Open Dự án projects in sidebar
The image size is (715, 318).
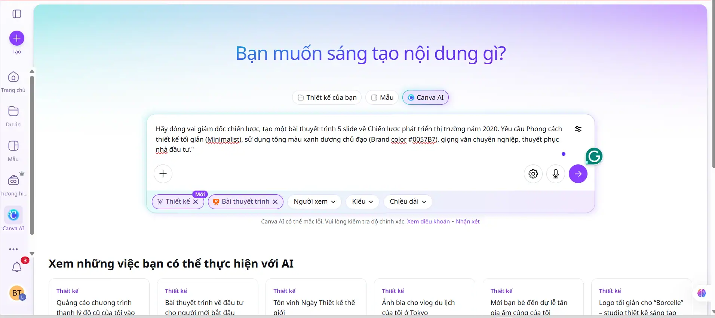pyautogui.click(x=13, y=117)
